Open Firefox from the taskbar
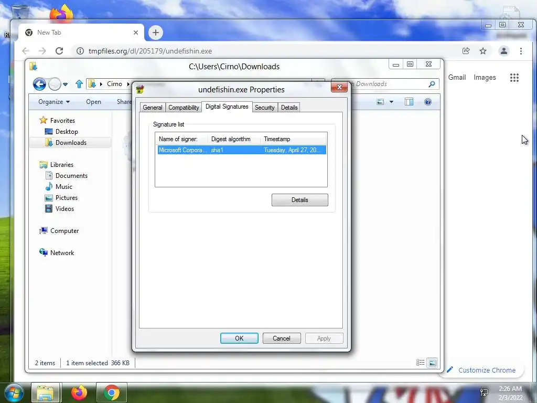This screenshot has width=537, height=403. [79, 393]
